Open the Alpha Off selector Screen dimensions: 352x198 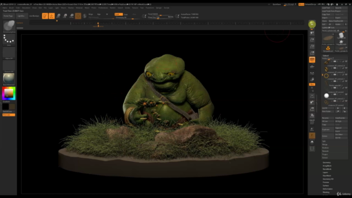9,53
